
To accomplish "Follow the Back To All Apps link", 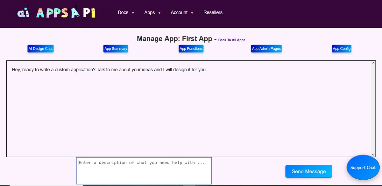I will (232, 40).
